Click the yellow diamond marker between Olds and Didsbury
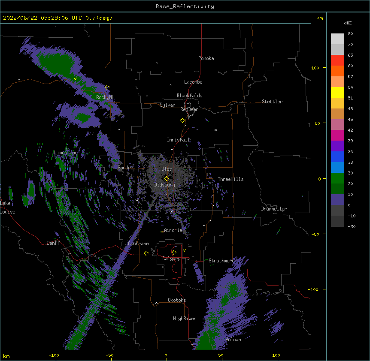Viewport: 370px width, 361px height. tap(167, 178)
